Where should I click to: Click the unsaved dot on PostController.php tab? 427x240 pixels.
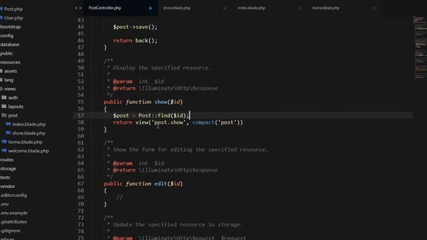click(150, 8)
